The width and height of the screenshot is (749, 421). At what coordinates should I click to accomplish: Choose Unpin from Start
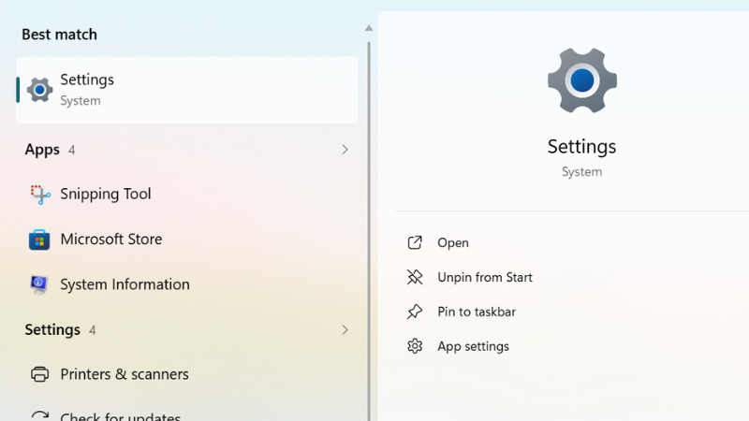pyautogui.click(x=484, y=277)
